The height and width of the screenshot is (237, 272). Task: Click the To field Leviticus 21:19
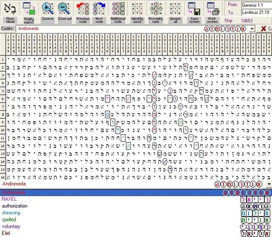point(257,13)
